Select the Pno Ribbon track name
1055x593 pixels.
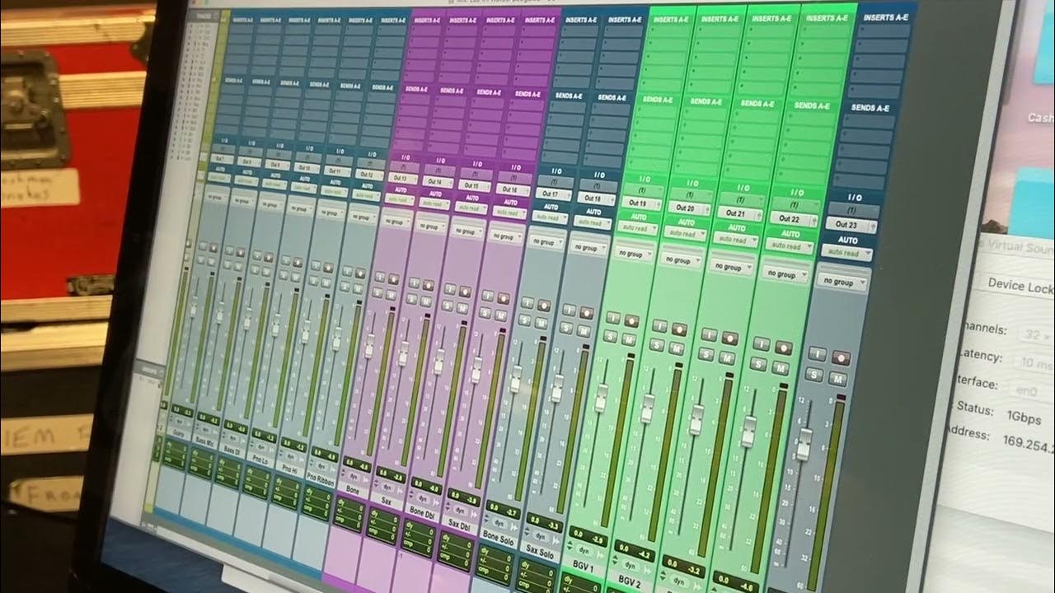click(321, 479)
